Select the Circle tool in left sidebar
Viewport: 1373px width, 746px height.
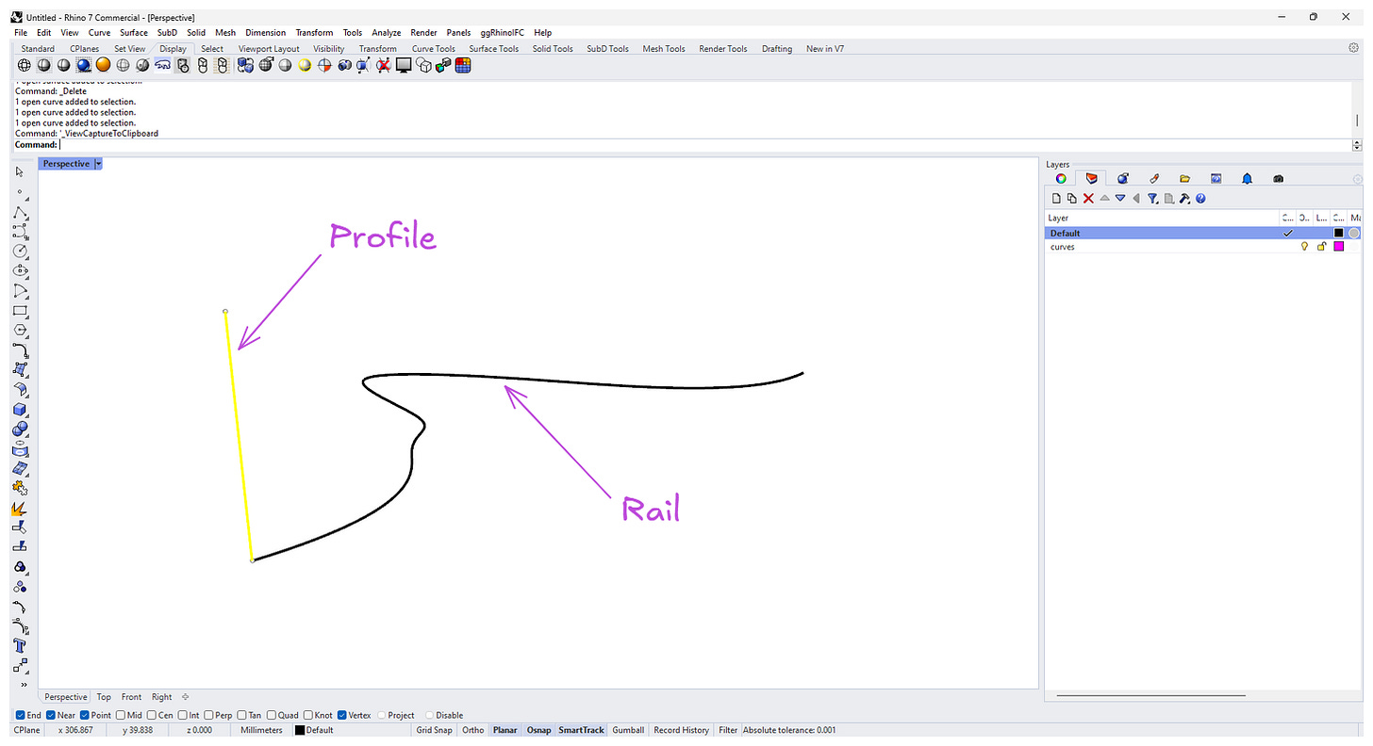click(20, 251)
